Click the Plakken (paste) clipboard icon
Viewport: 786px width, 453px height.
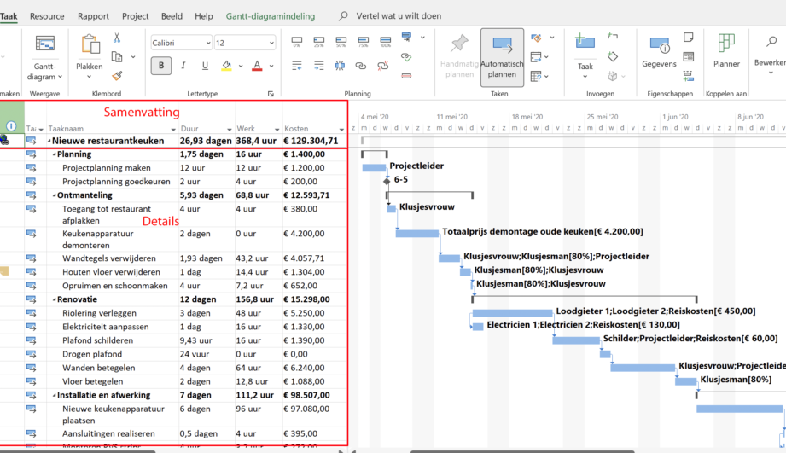(x=90, y=44)
